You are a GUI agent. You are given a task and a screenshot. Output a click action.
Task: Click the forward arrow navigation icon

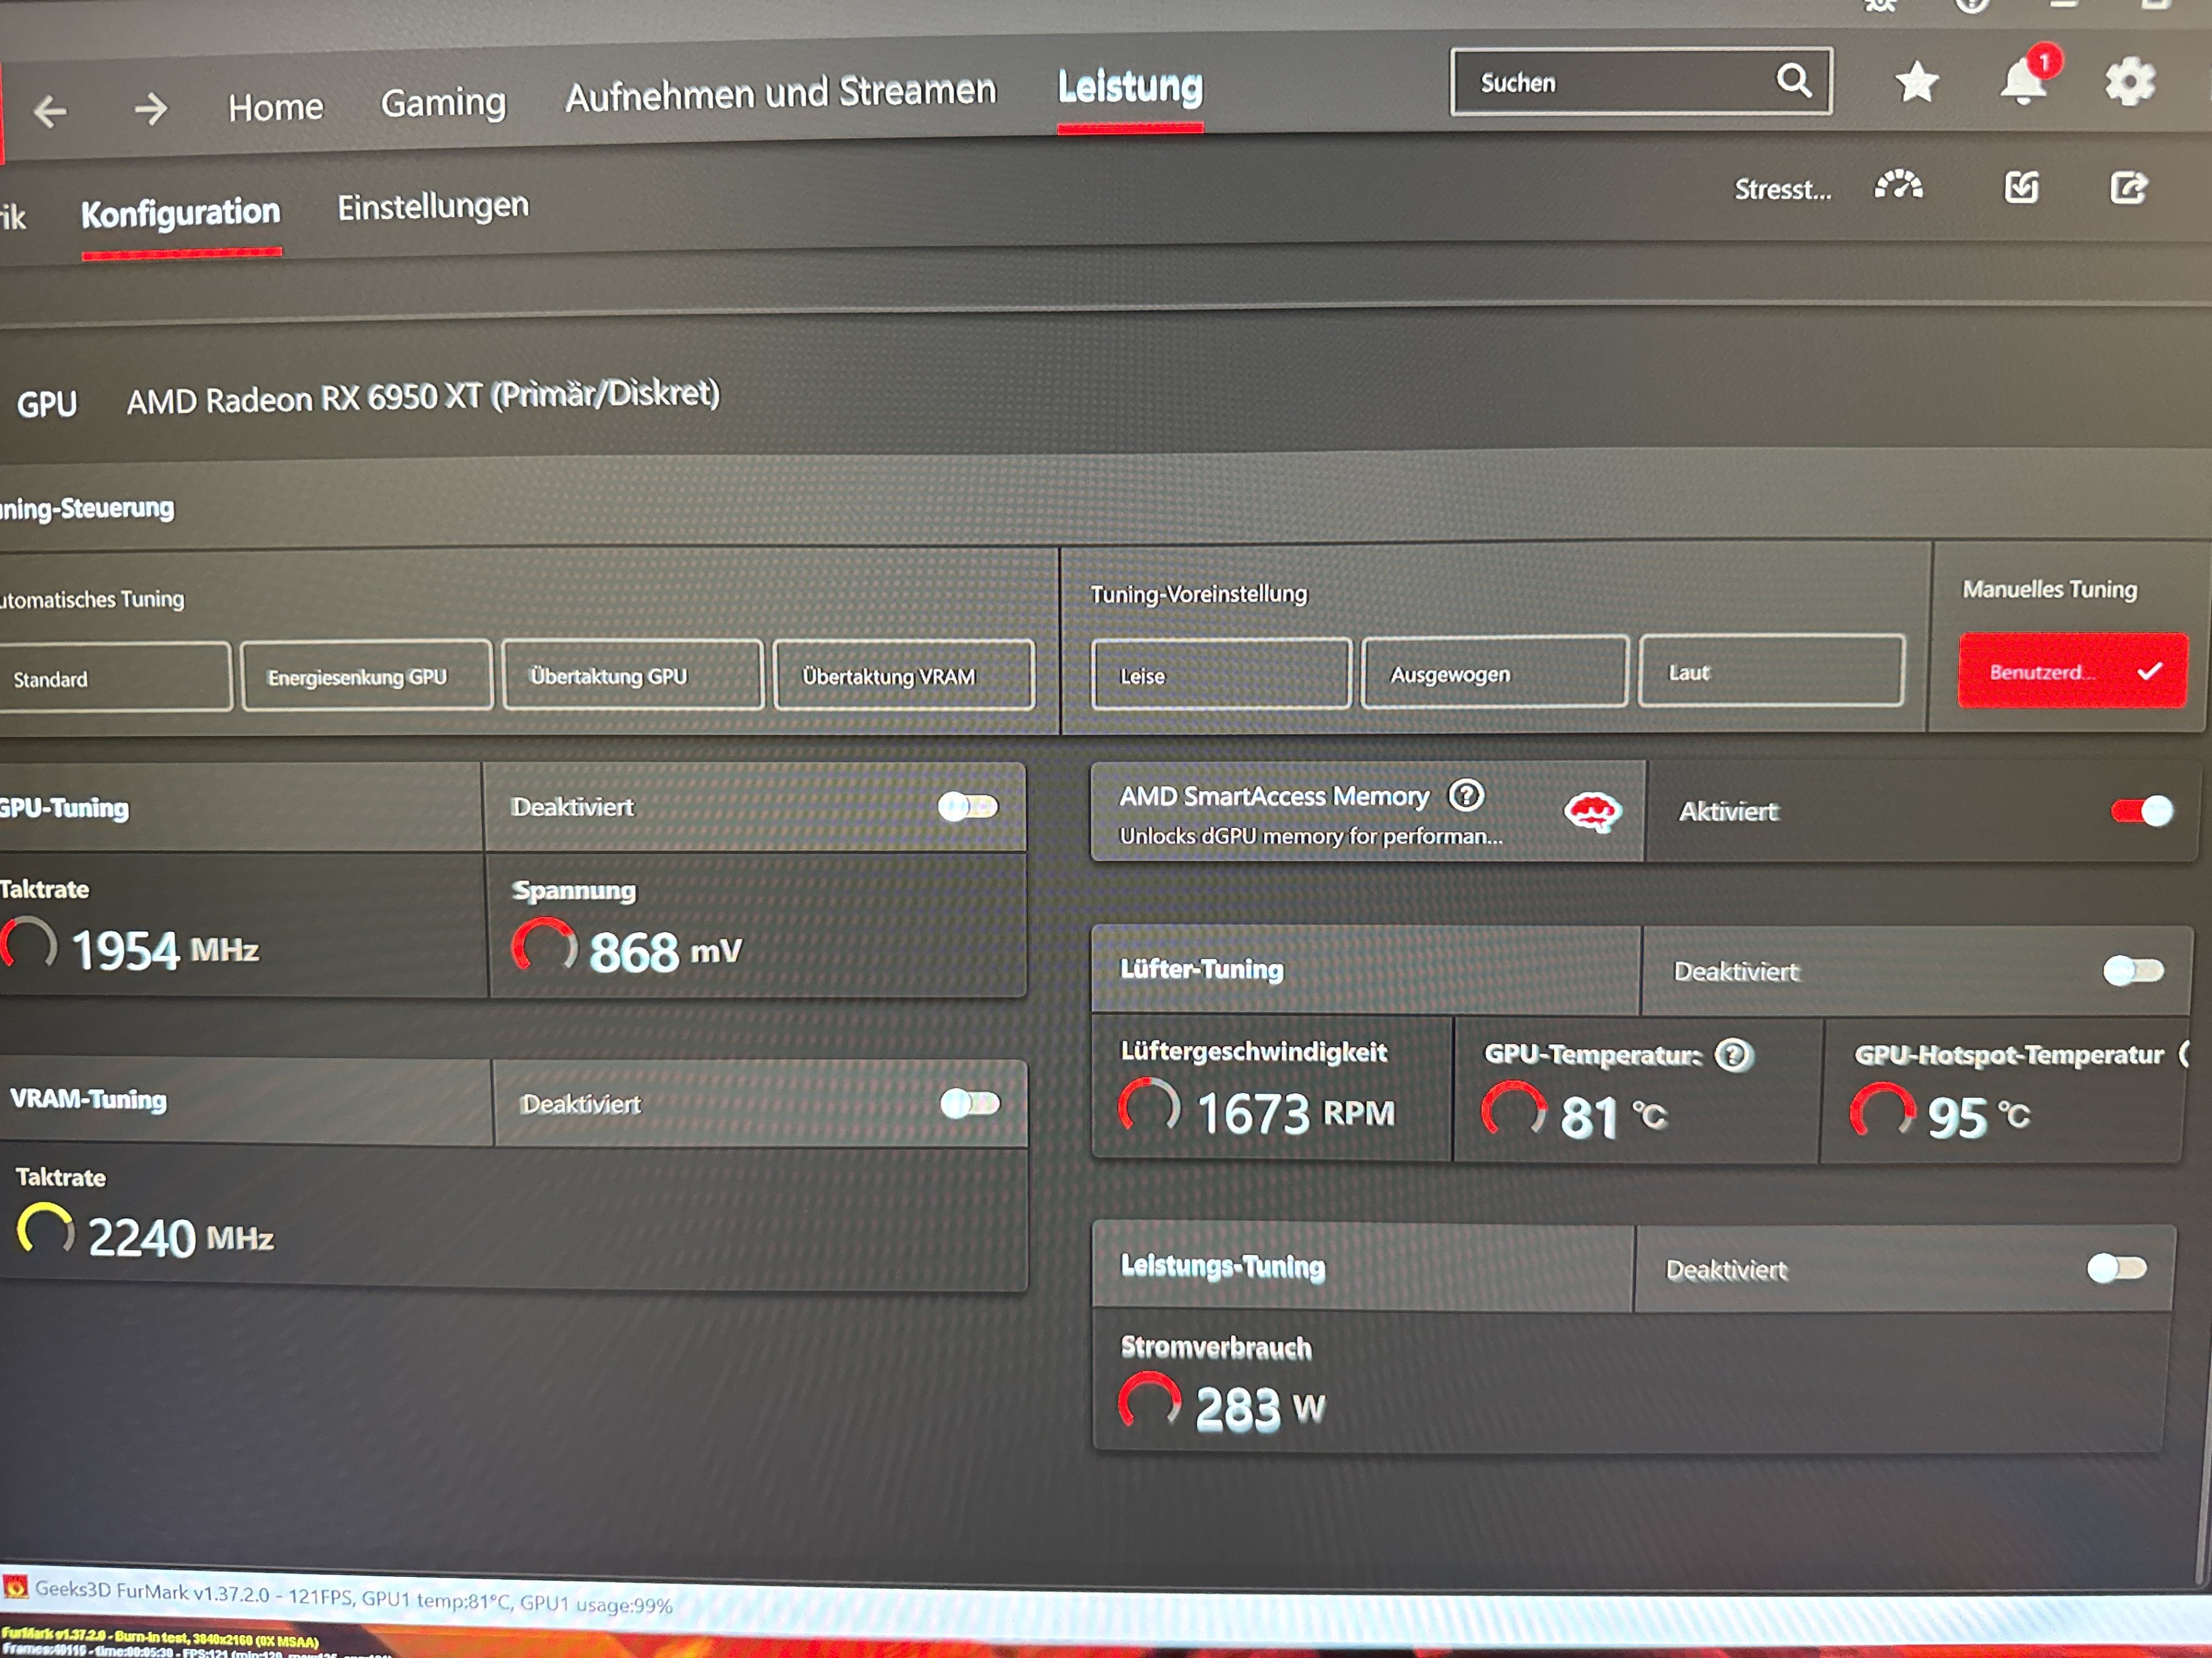[151, 108]
